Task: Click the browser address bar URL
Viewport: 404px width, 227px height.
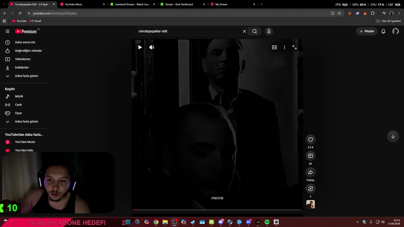Action: (55, 13)
